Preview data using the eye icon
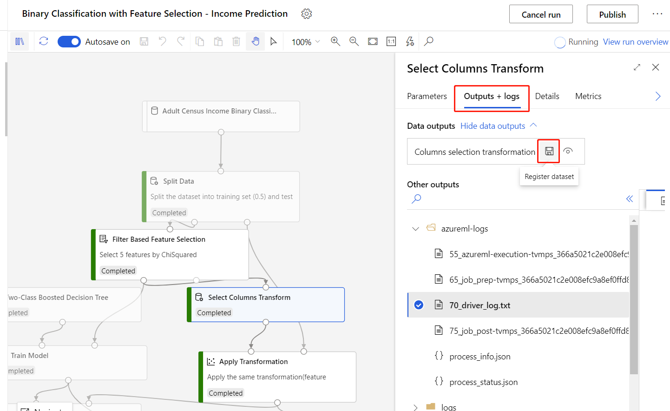The height and width of the screenshot is (411, 670). 568,151
